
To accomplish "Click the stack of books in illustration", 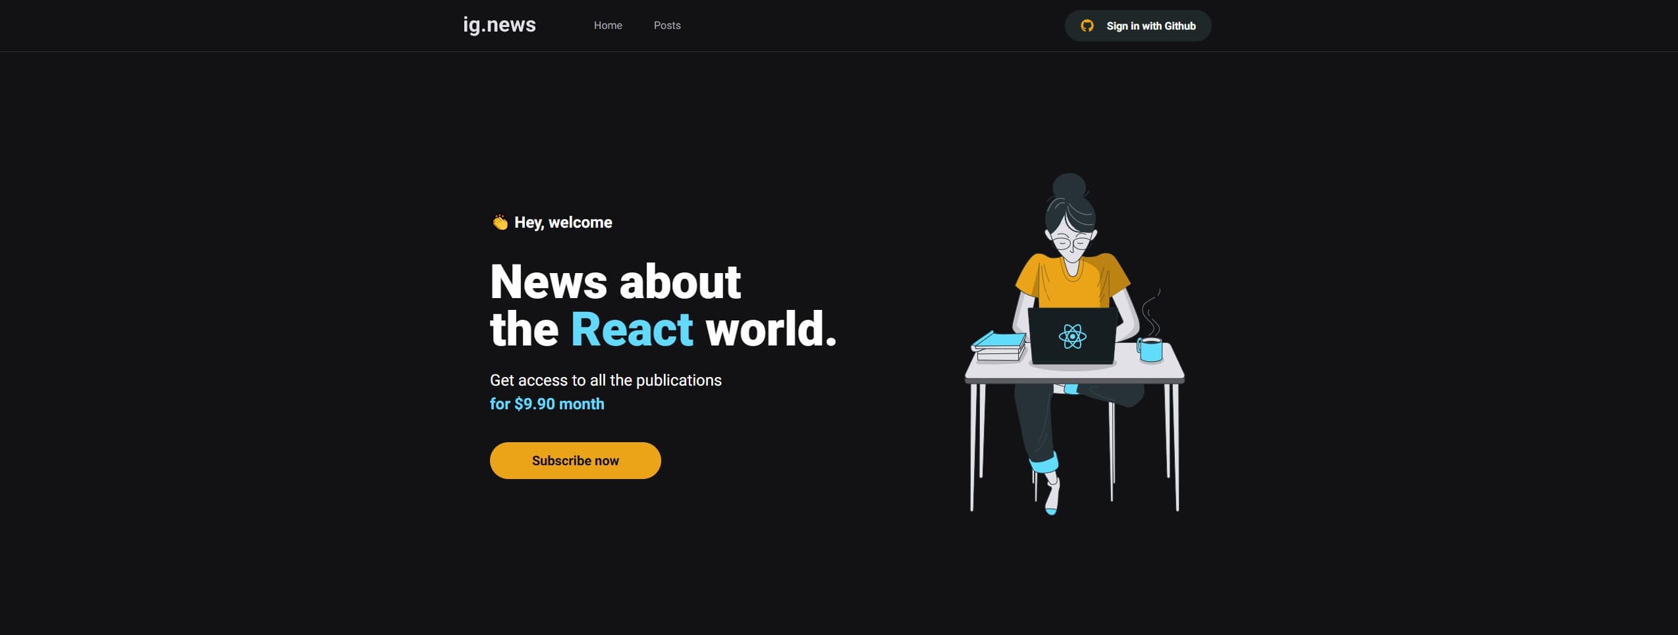I will point(998,346).
